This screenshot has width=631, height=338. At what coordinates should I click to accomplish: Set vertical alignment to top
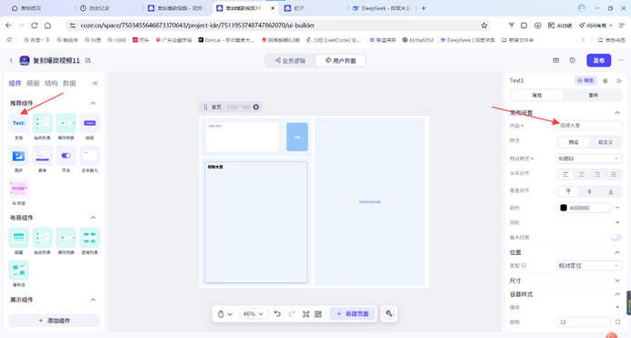[x=569, y=191]
